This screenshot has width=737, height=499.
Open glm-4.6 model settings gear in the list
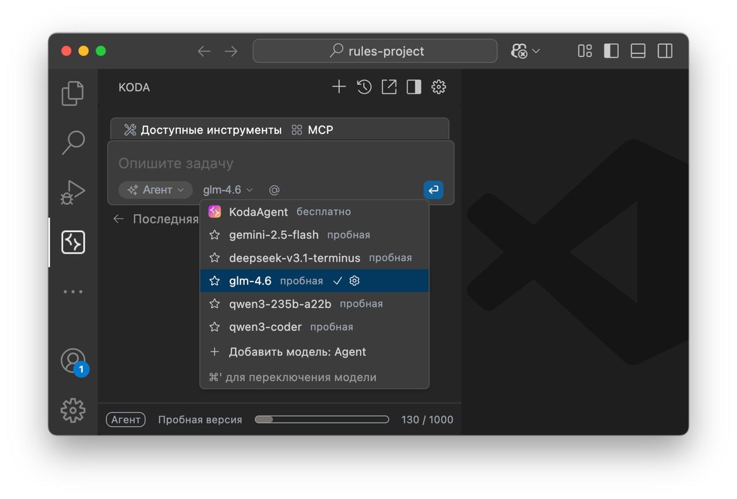tap(354, 281)
